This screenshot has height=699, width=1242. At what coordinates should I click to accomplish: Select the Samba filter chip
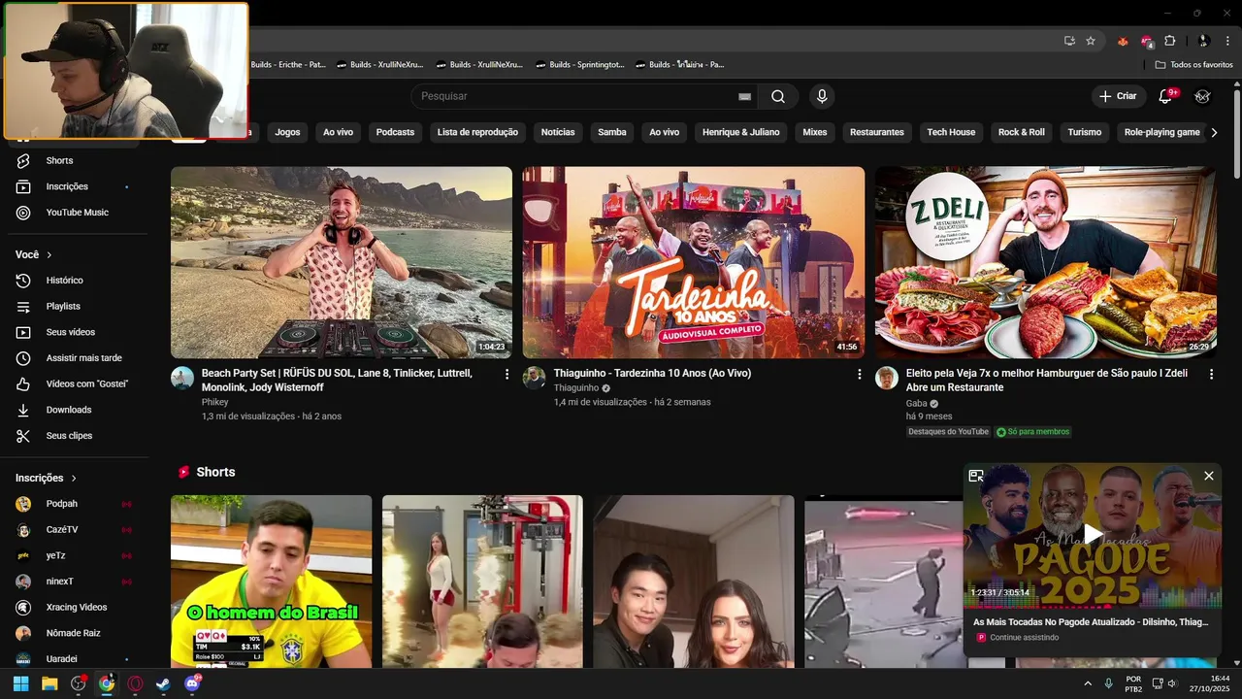coord(612,132)
